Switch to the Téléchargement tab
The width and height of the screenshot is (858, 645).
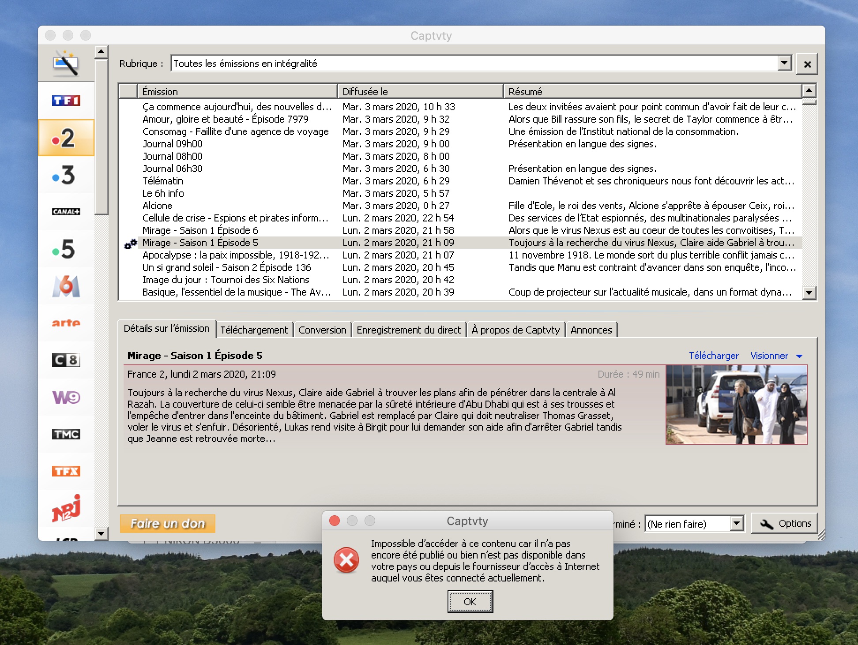254,330
